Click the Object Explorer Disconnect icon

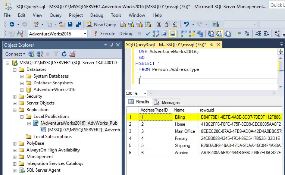click(40, 54)
